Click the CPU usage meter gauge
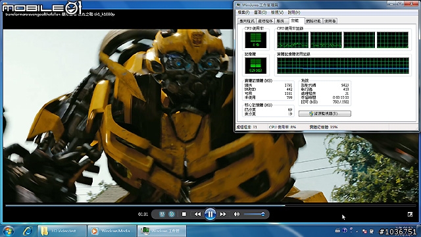The image size is (421, 237). pos(256,39)
